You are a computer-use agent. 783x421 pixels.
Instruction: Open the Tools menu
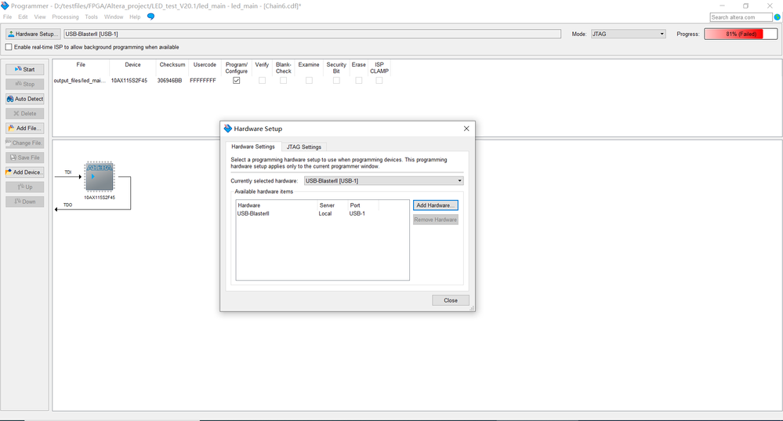[92, 17]
